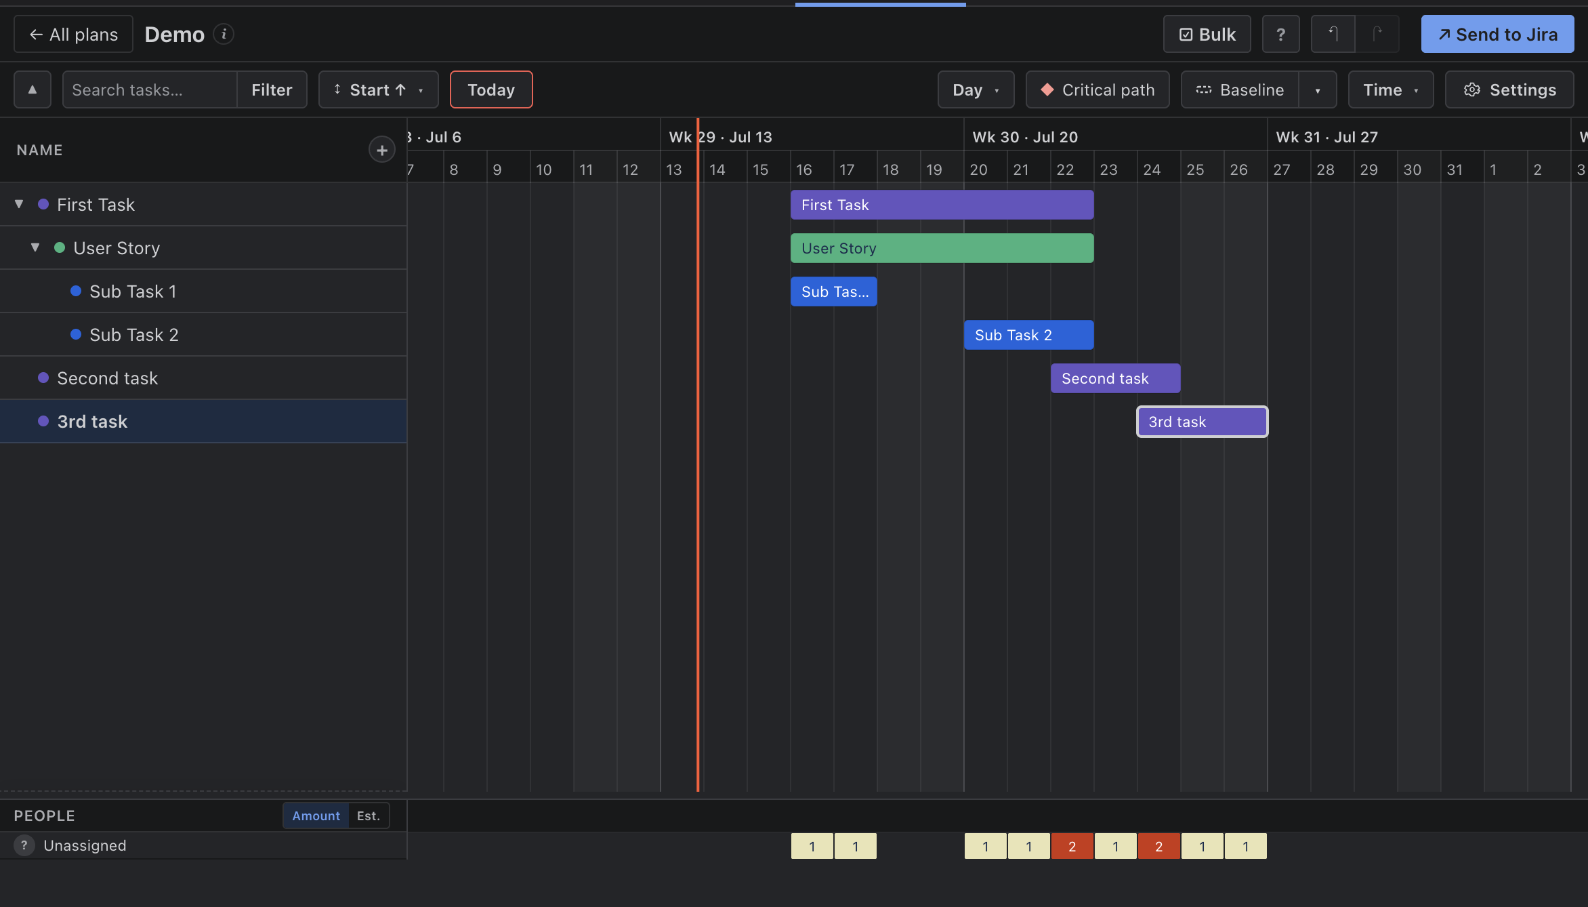Click the workload cell on day 16
1588x907 pixels.
click(812, 846)
